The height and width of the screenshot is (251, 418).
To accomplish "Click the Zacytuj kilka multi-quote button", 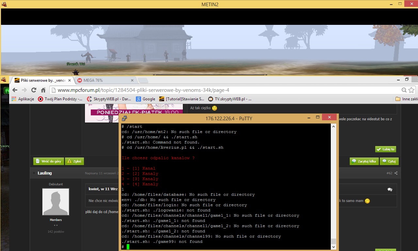I will (x=364, y=161).
